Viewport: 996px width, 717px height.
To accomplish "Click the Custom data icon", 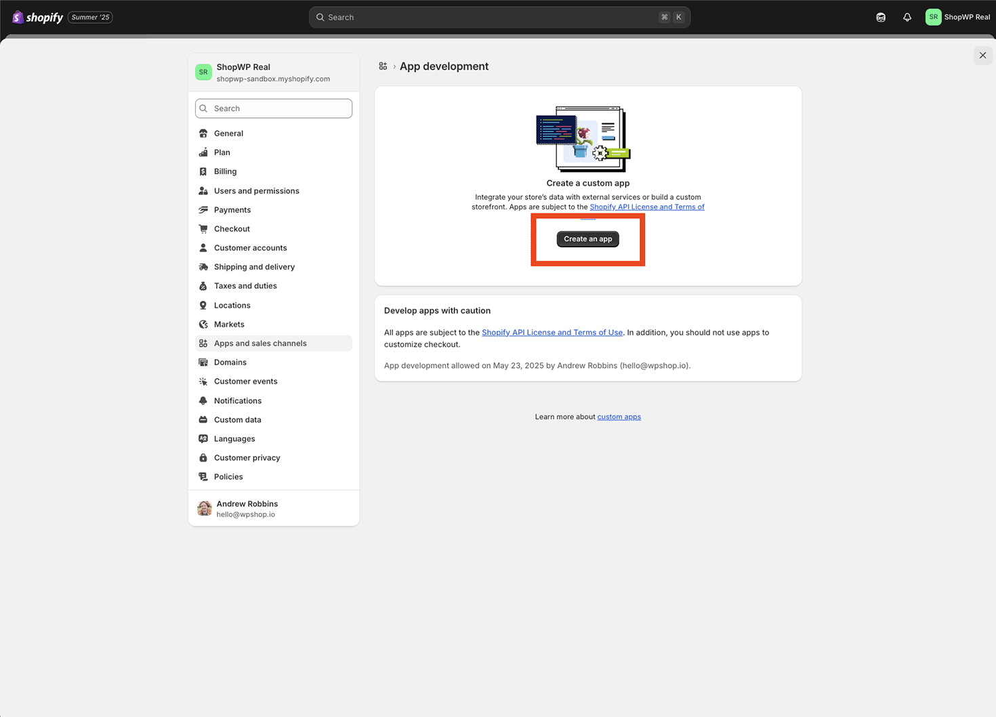I will (x=203, y=420).
